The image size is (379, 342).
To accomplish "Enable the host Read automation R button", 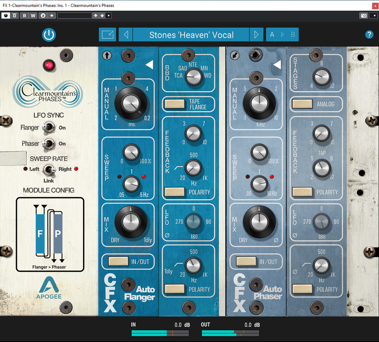I will coord(24,16).
